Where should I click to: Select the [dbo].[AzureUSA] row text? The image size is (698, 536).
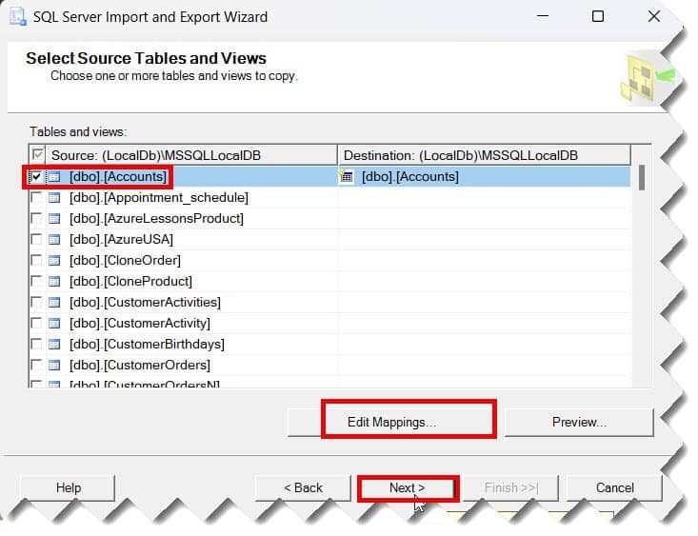(122, 240)
